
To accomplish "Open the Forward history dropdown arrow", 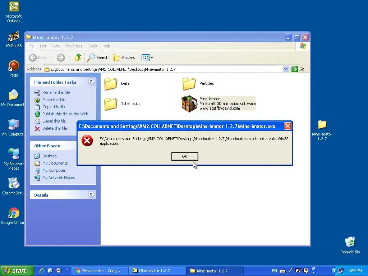I will [69, 57].
